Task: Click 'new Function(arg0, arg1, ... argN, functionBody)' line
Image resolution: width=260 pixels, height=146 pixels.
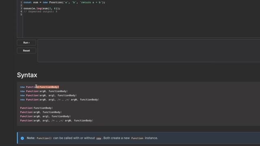Action: point(60,100)
